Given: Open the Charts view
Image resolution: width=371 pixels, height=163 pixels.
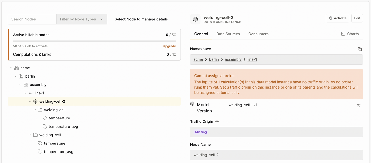Looking at the screenshot, I should 350,34.
